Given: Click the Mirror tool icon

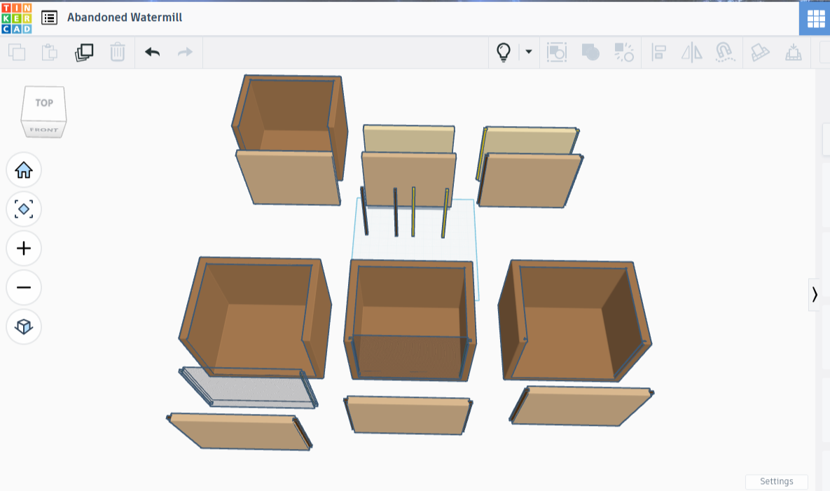Looking at the screenshot, I should coord(691,52).
